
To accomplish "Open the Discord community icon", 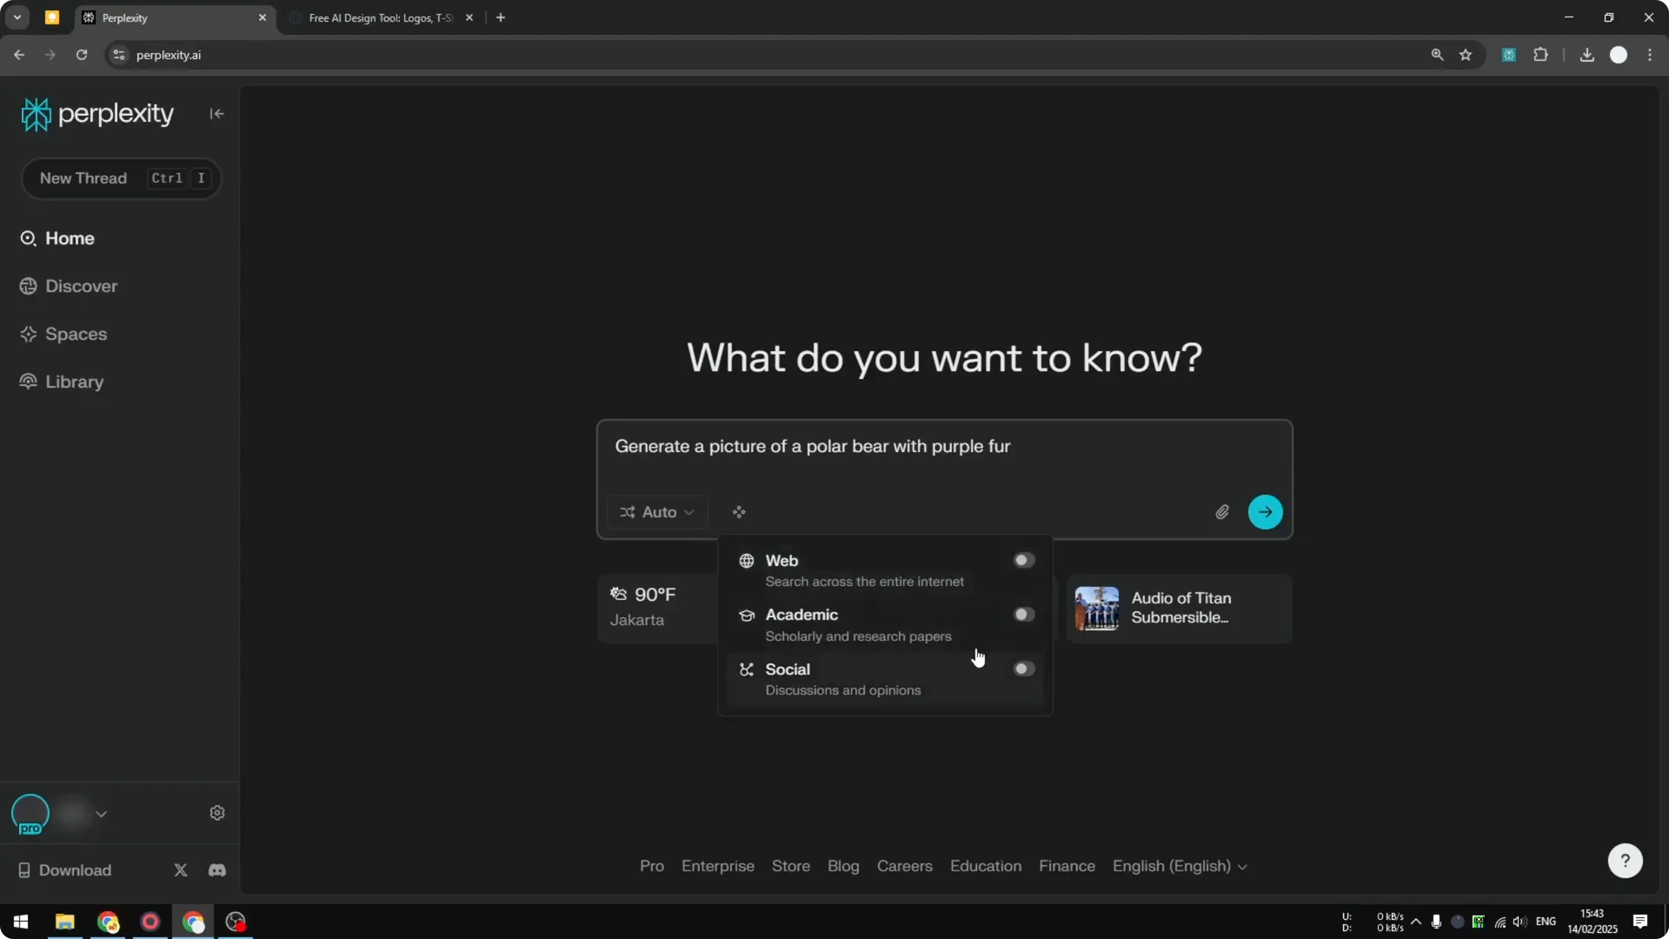I will point(216,869).
